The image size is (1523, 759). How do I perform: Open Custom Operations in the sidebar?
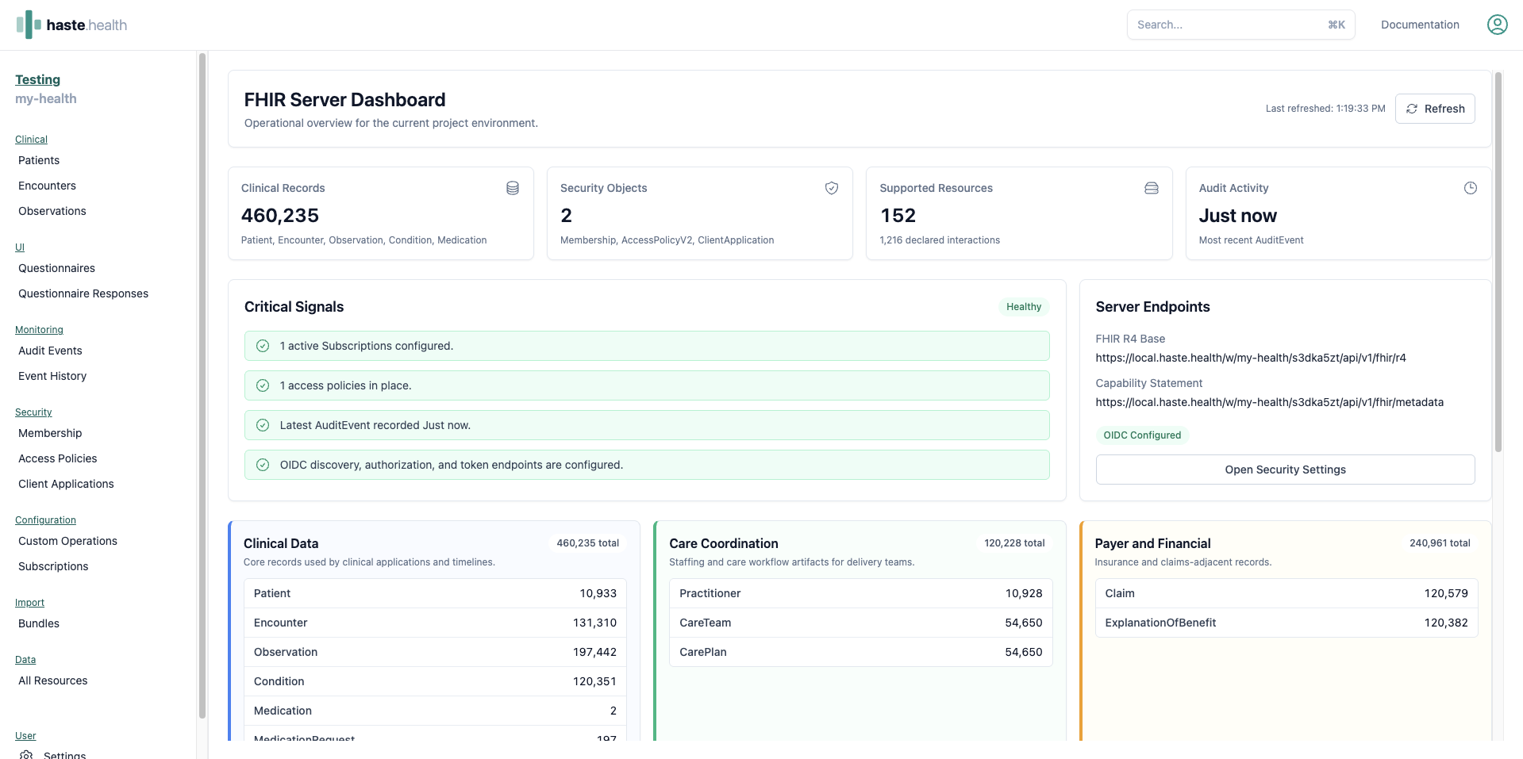tap(67, 541)
